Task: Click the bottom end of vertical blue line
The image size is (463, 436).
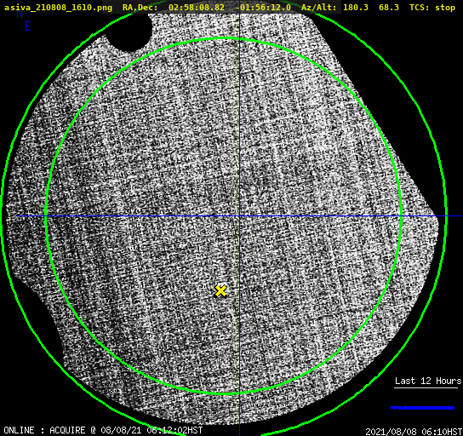Action: (239, 433)
